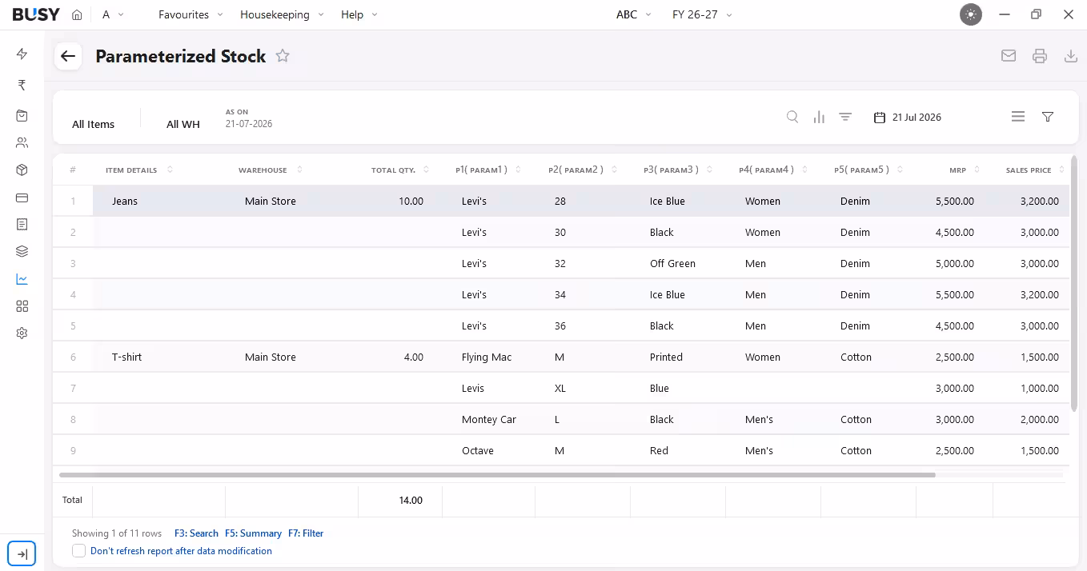Click the Total quantity 14.00 value
Screen dimensions: 1087x571
coord(411,500)
